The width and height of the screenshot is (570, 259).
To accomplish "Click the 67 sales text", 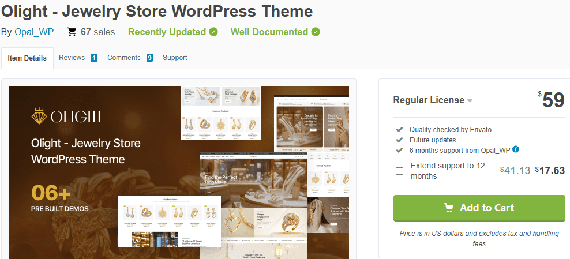I will 97,32.
